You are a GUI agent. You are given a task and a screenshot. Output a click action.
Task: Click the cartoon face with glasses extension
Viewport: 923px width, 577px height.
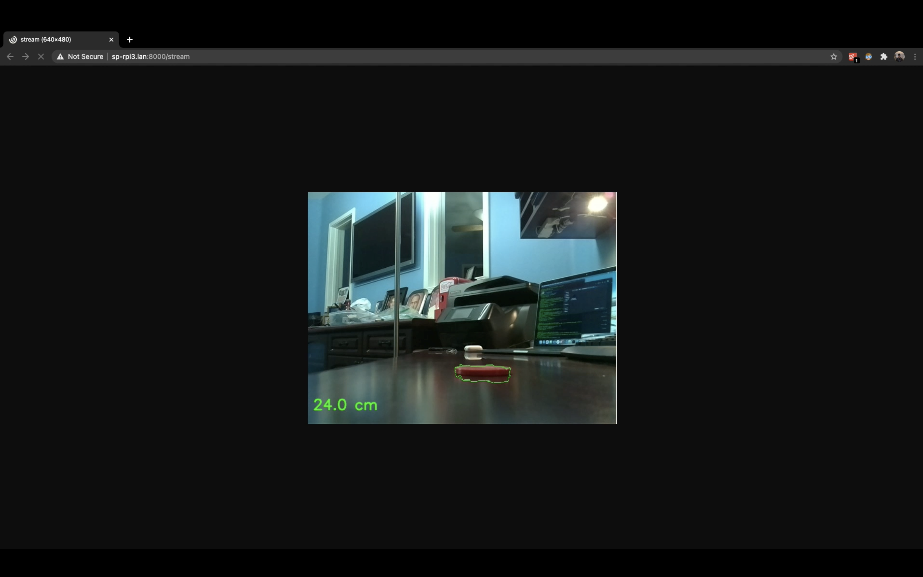[868, 57]
